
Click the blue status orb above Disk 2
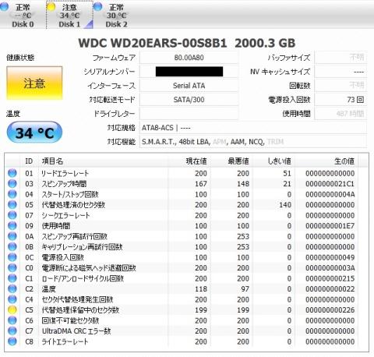(x=97, y=7)
